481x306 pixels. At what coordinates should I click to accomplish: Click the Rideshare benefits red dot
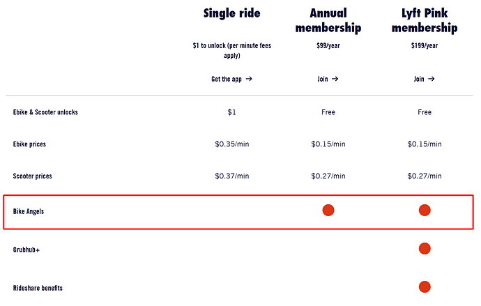click(x=424, y=286)
